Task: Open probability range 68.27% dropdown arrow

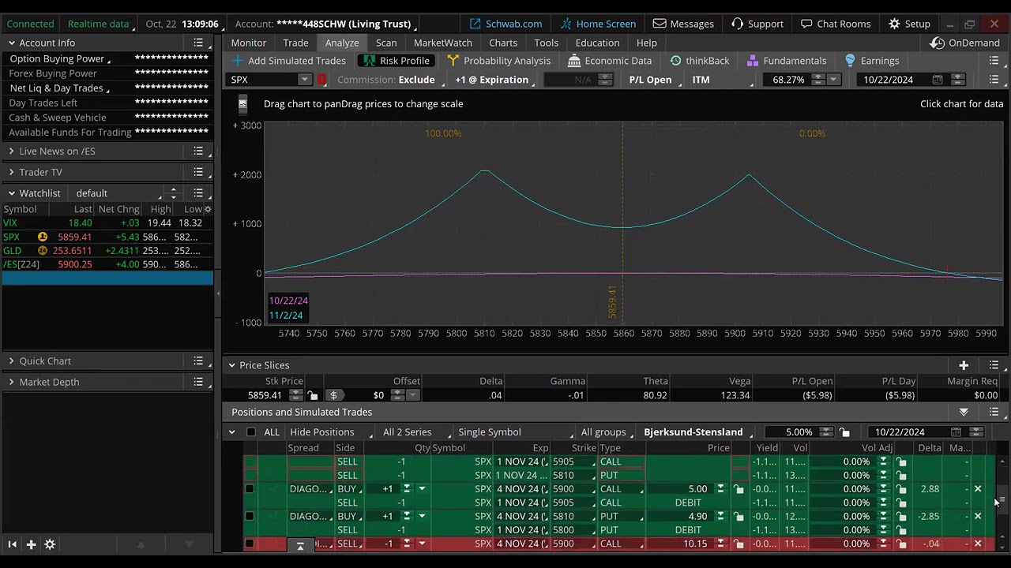Action: click(x=832, y=80)
